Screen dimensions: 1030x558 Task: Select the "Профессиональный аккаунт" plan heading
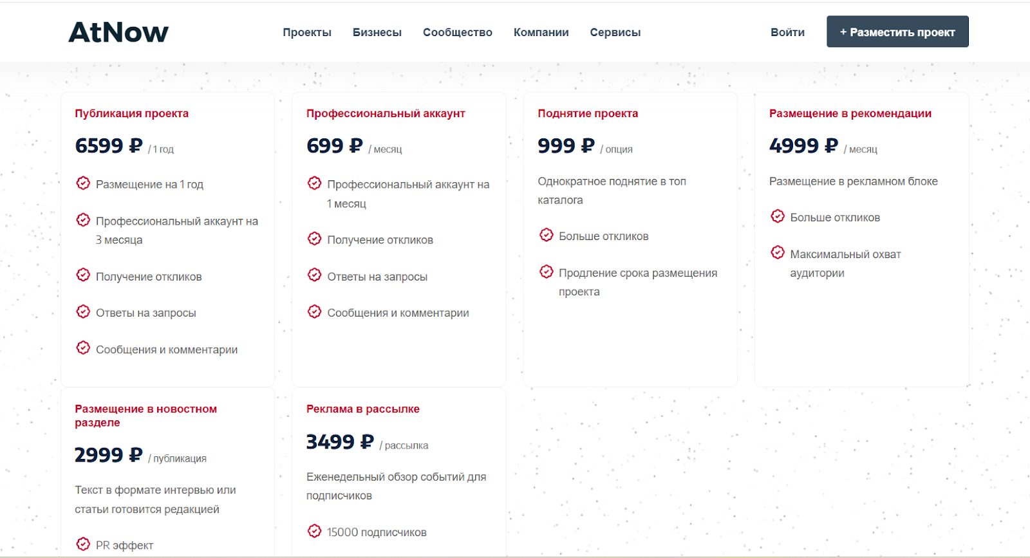386,113
